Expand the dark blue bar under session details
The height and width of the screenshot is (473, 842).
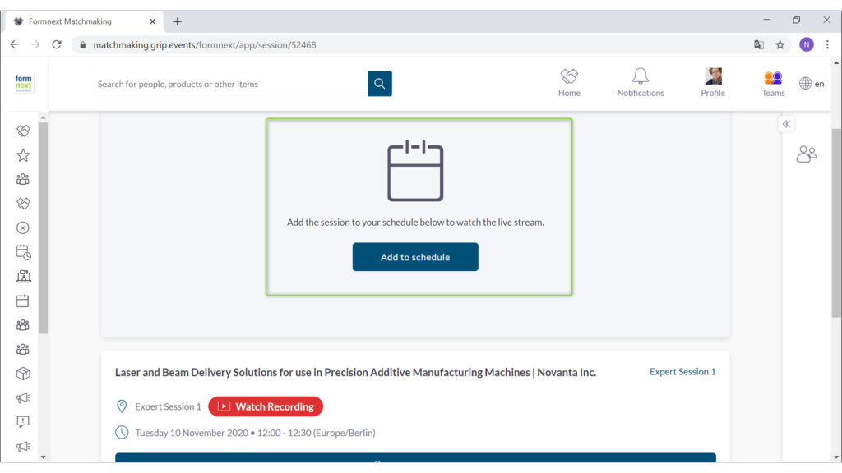point(415,457)
